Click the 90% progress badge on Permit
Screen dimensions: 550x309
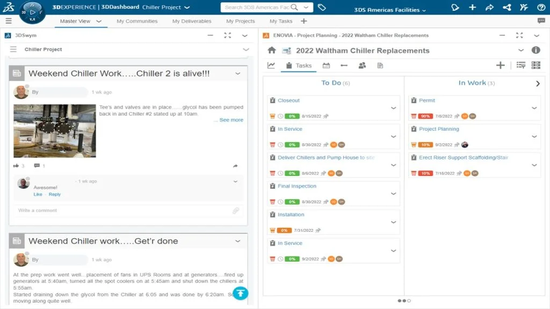point(425,116)
